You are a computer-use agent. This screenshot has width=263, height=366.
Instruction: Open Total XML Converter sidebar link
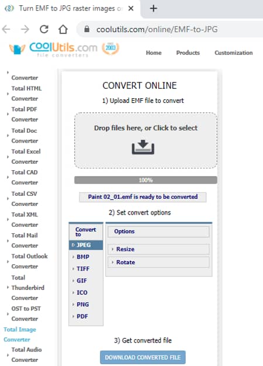25,219
